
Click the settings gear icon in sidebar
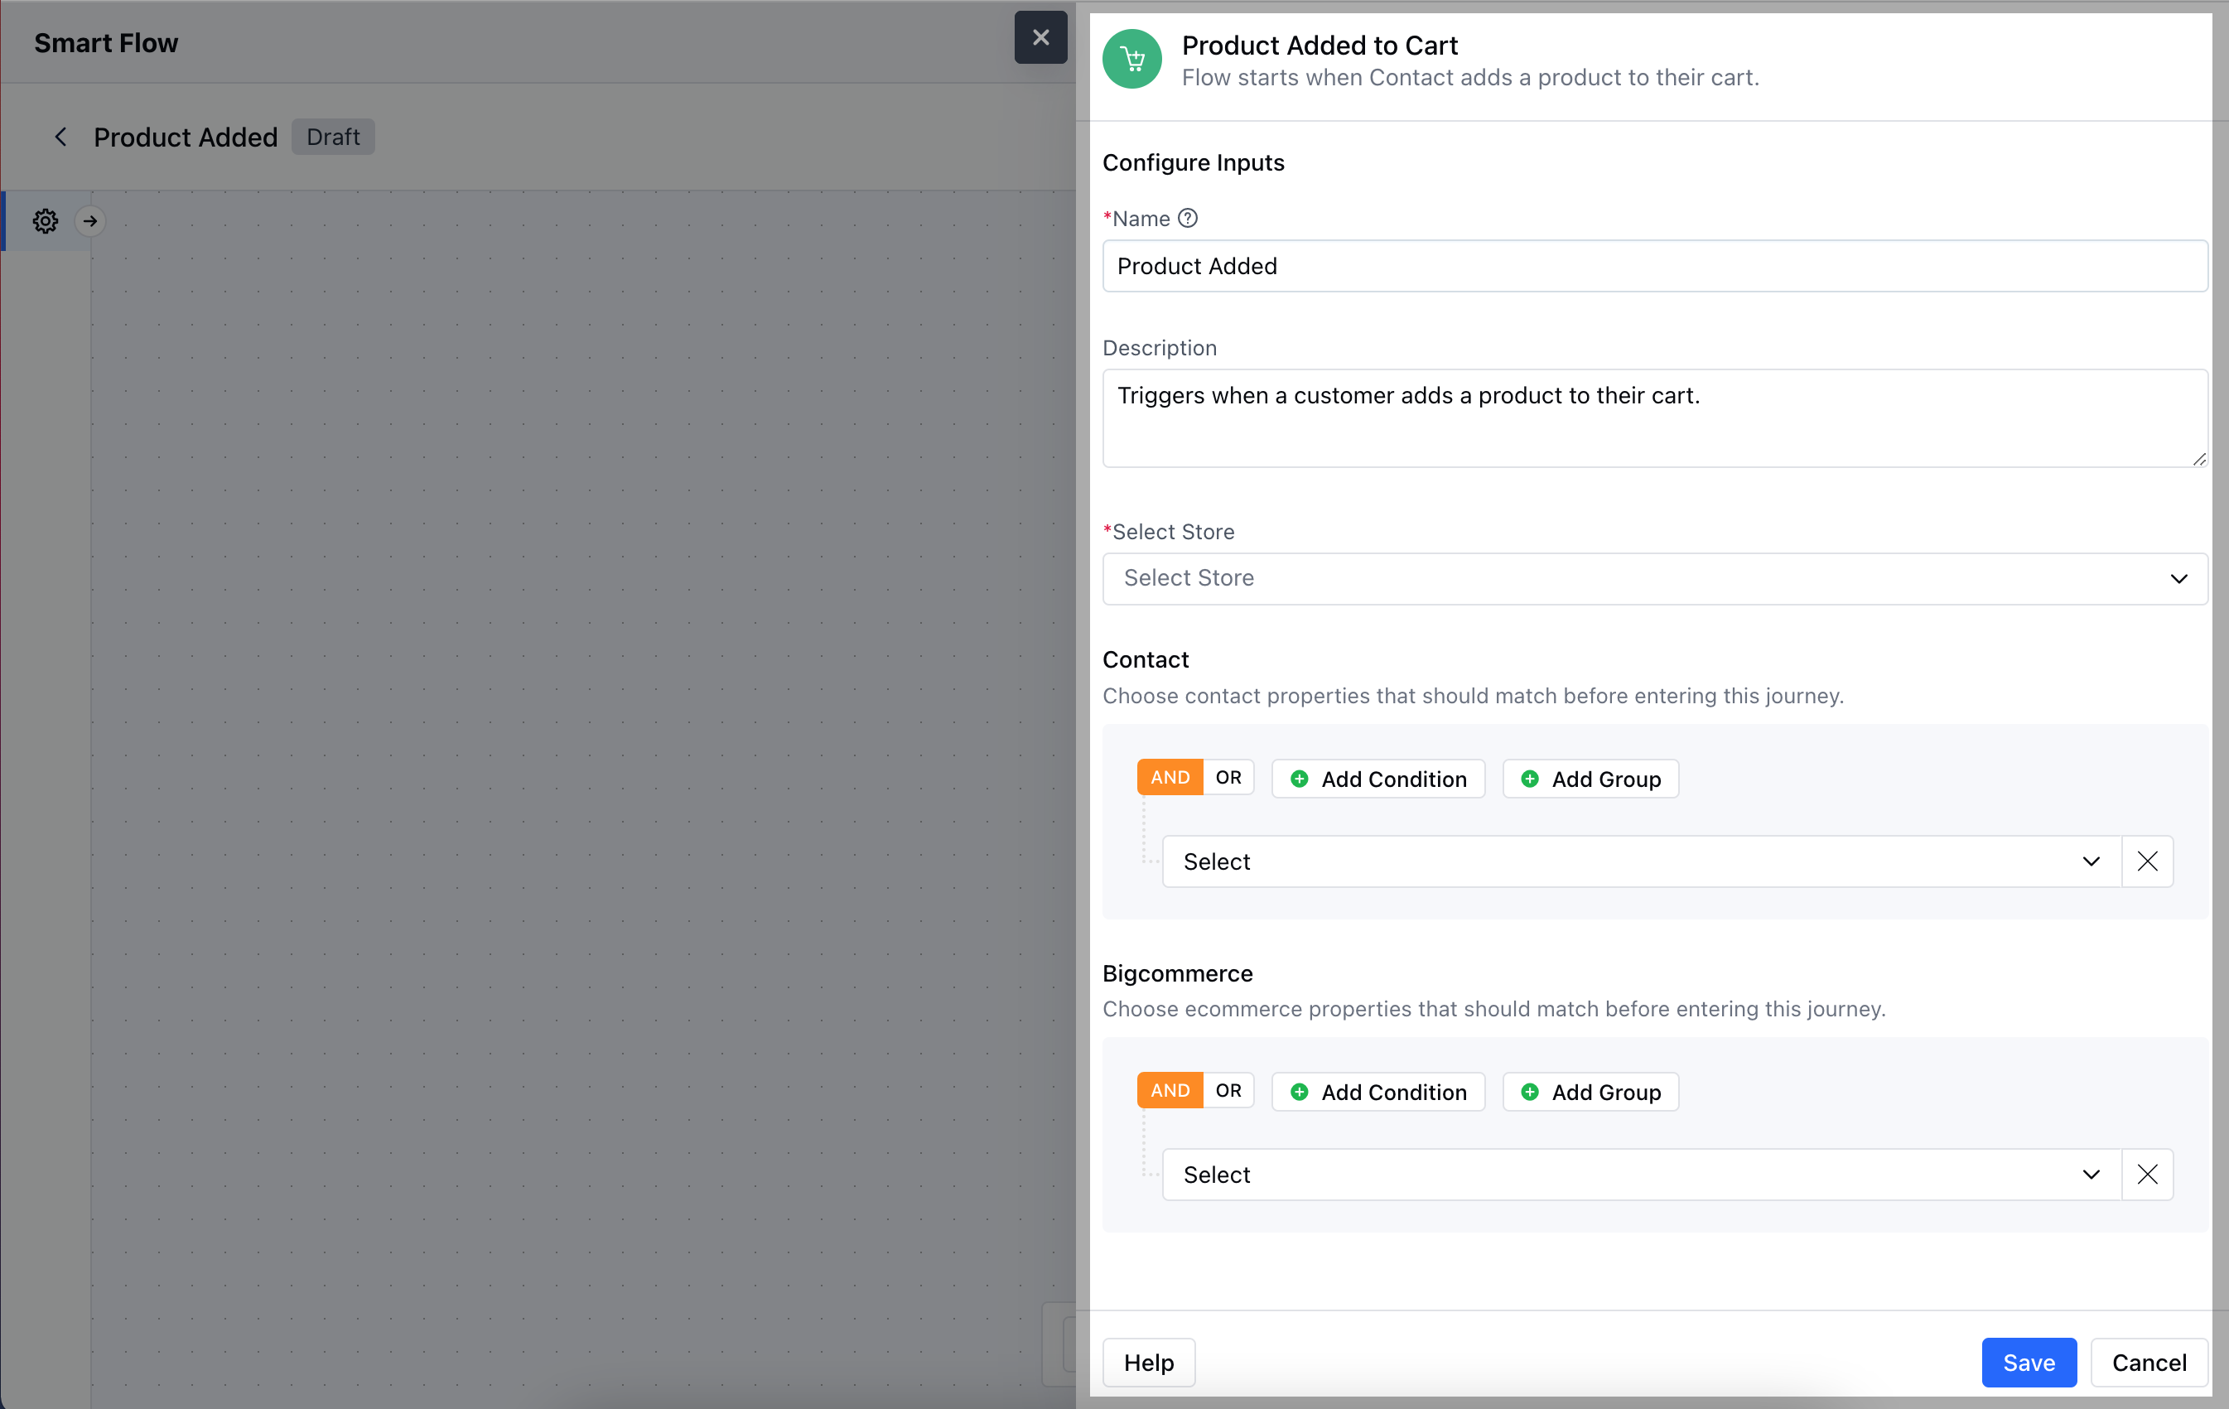[46, 220]
